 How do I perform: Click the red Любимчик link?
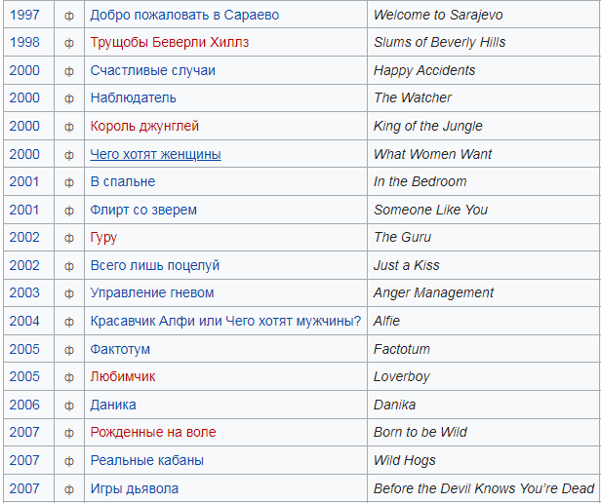click(123, 376)
